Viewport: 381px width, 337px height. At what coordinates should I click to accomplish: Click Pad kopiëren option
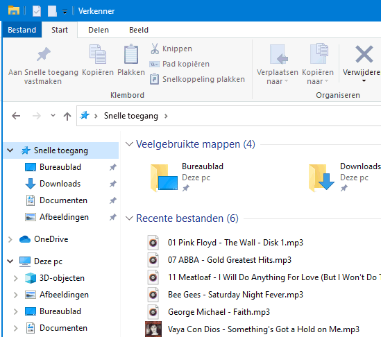[x=179, y=64]
